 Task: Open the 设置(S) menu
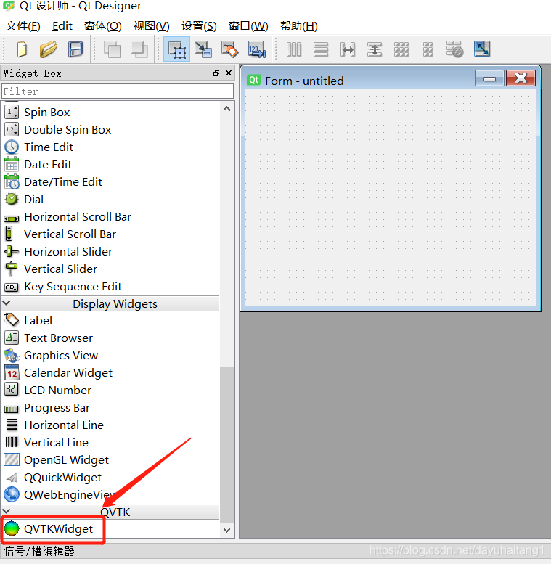(x=199, y=26)
